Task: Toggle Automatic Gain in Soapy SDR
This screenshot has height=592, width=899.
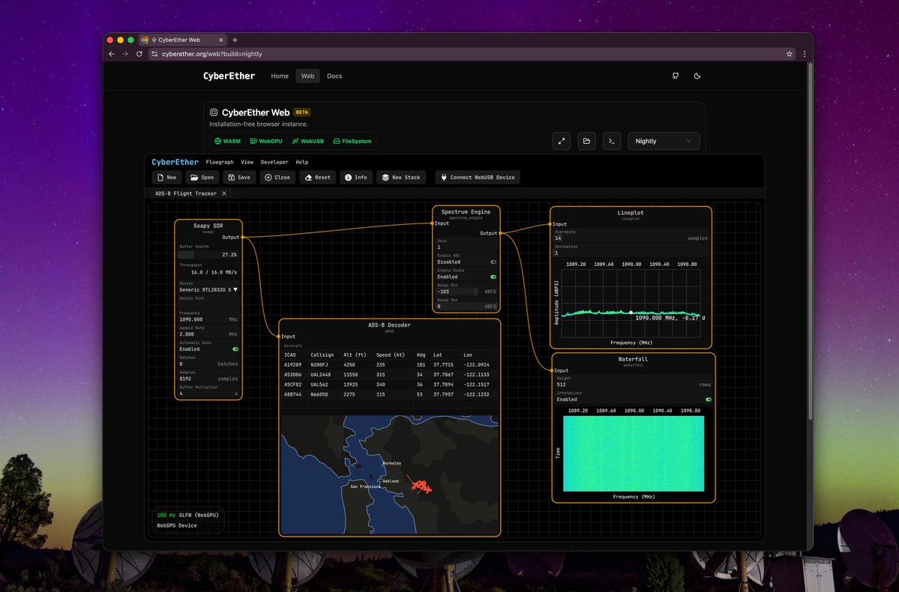Action: pos(235,349)
